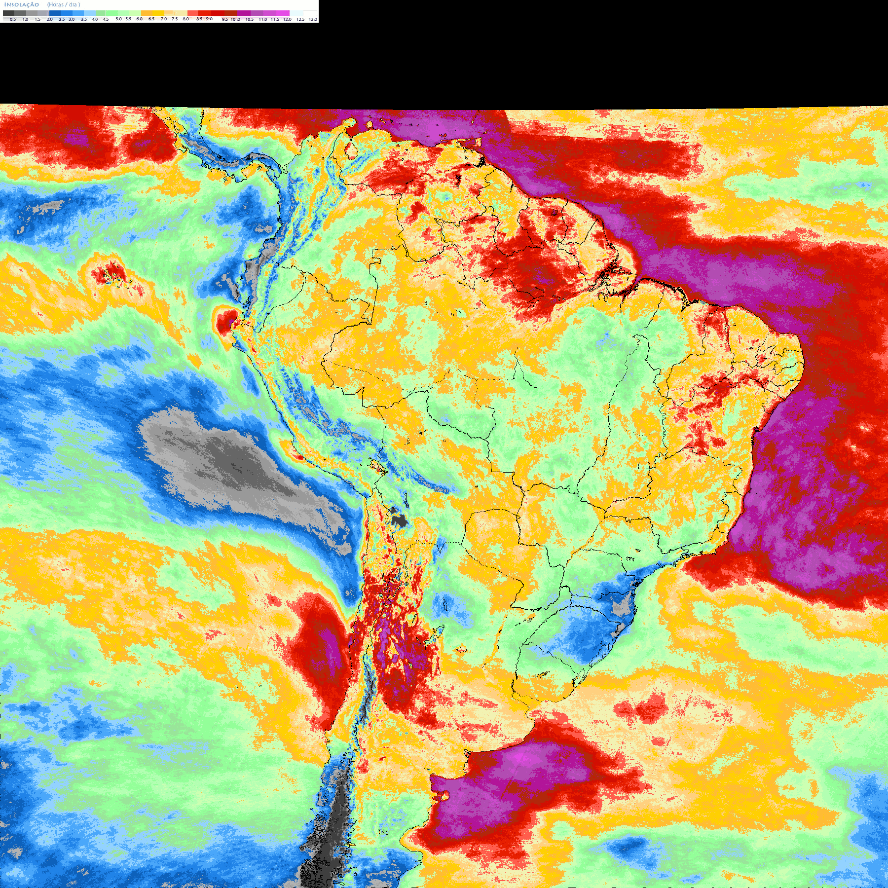Screen dimensions: 888x888
Task: Click the '1.0' legend value
Action: click(x=25, y=19)
